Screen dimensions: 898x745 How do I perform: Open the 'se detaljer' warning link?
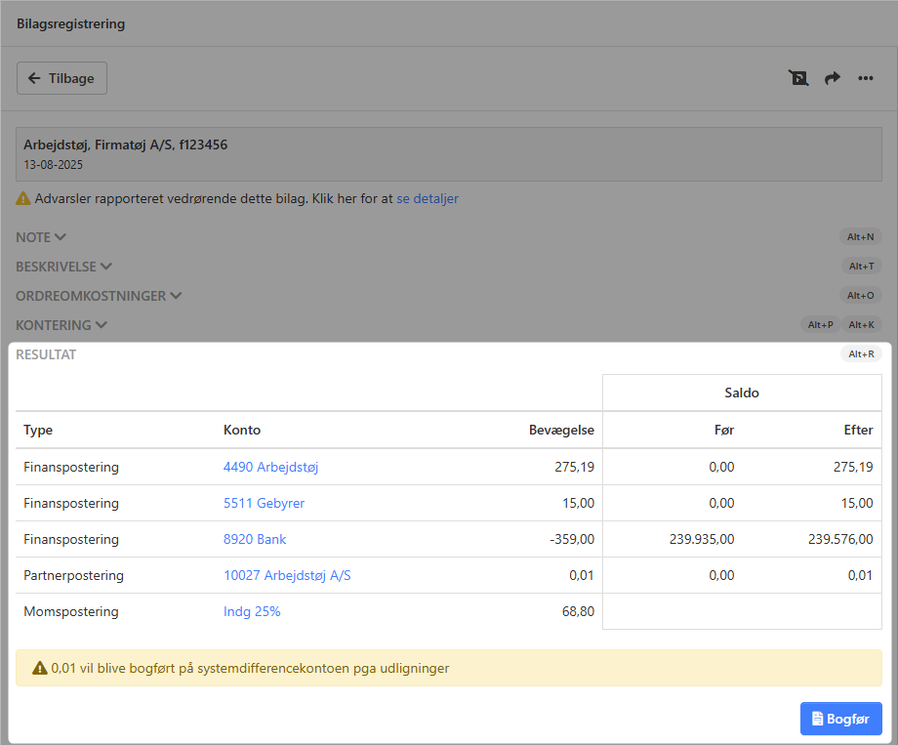(x=427, y=198)
